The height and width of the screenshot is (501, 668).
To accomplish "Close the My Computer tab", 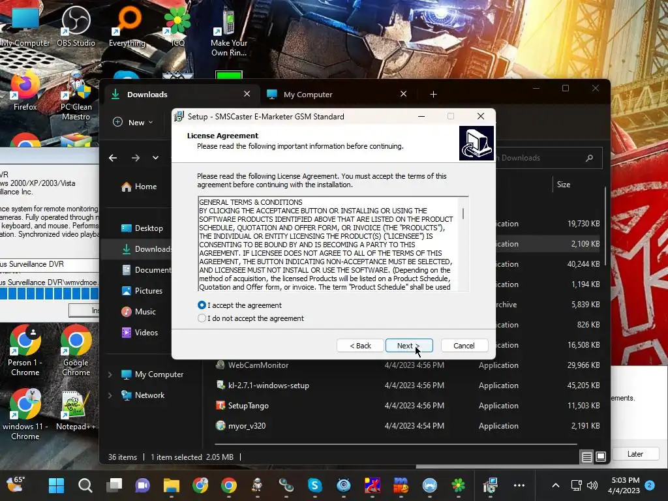I will 403,94.
